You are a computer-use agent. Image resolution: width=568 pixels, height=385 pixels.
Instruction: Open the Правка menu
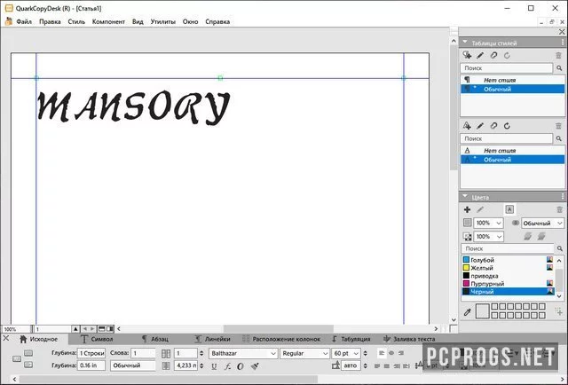(50, 21)
